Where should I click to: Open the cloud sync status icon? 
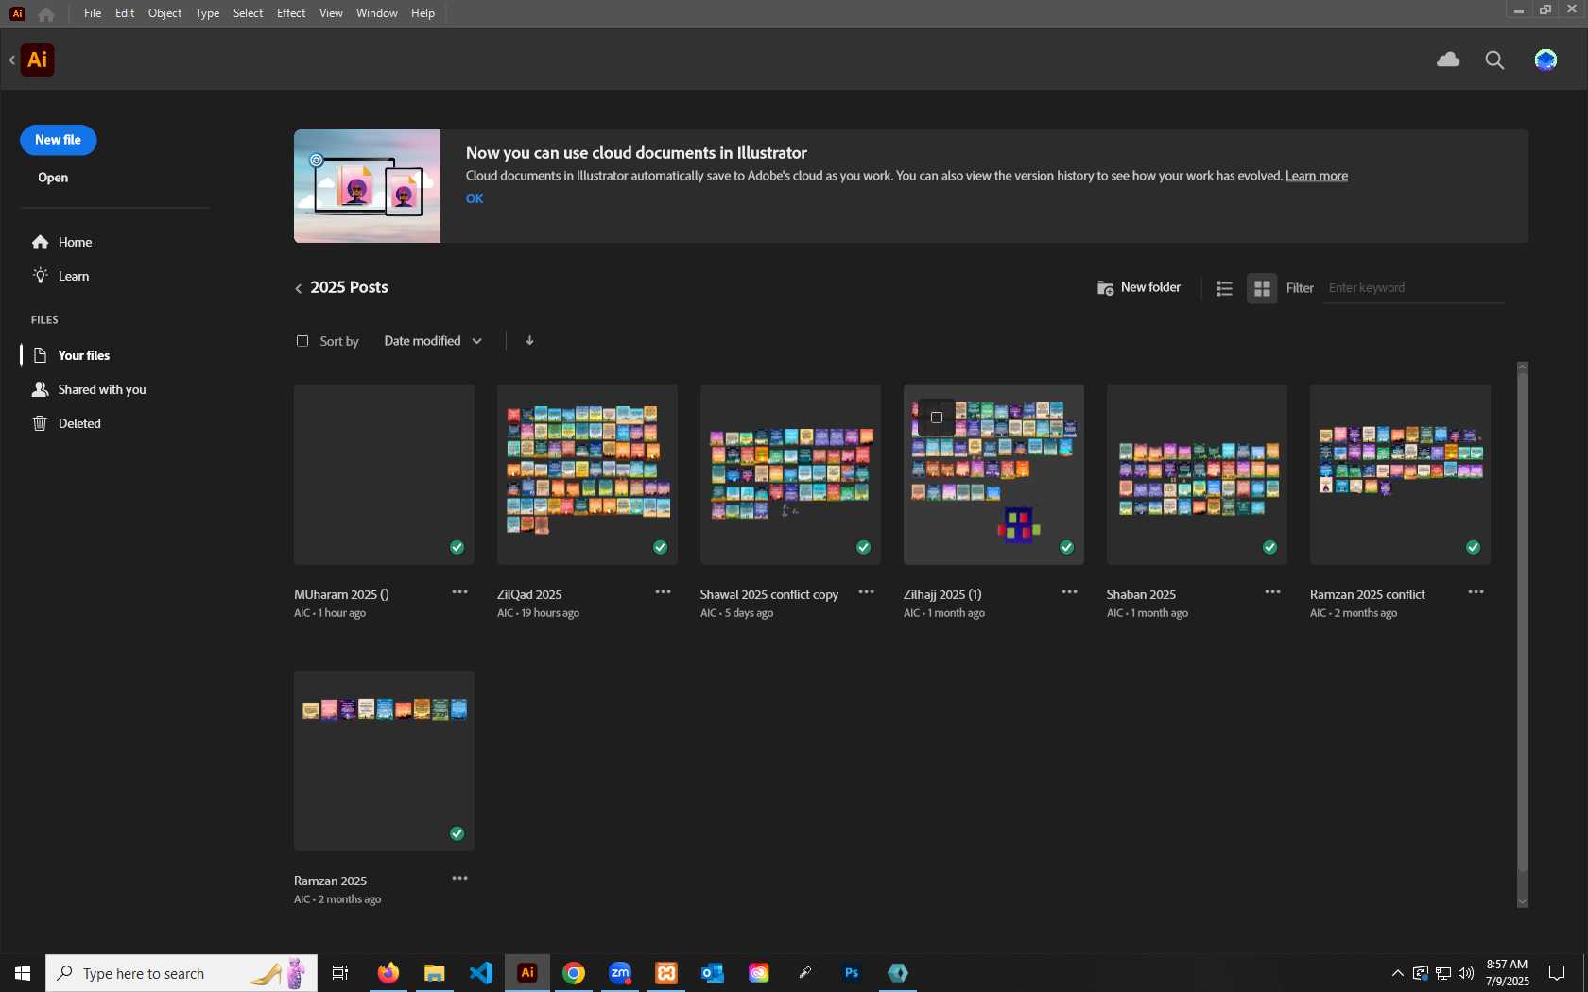(x=1448, y=60)
